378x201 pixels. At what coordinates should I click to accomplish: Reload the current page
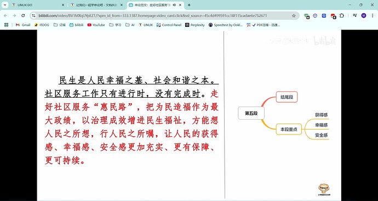pos(23,16)
